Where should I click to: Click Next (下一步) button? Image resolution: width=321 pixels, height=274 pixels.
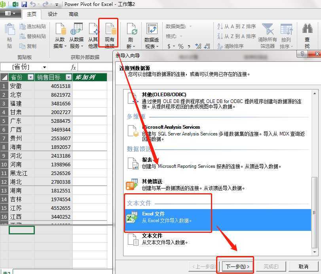click(237, 266)
